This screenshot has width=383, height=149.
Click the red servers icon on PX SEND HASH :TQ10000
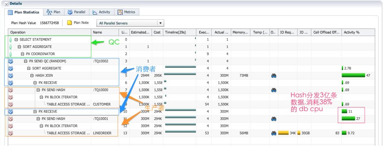pos(11,90)
